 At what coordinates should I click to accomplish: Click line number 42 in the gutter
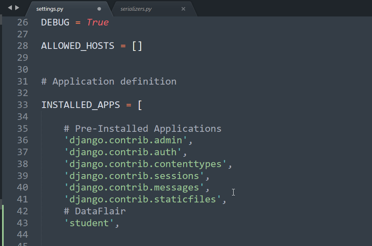(x=22, y=211)
